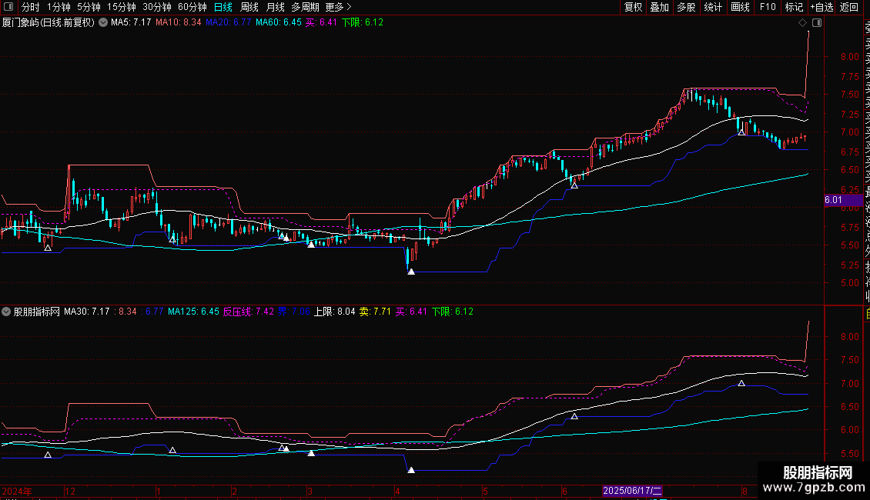
Task: Click the MA125: 6.45 label
Action: click(194, 312)
